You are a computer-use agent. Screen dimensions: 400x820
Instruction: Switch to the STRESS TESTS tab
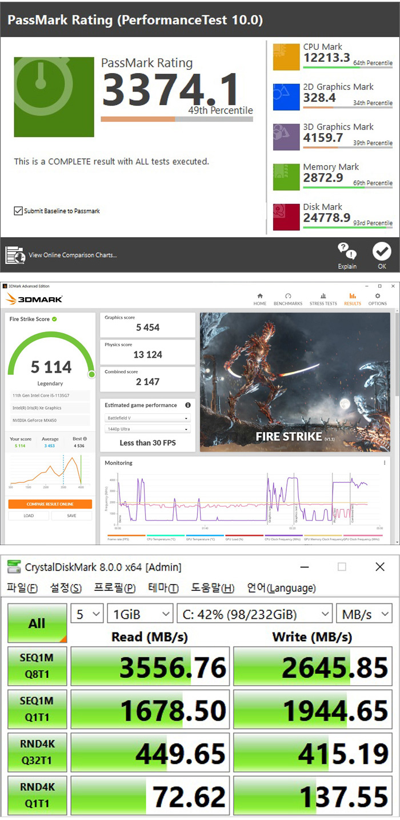point(323,299)
